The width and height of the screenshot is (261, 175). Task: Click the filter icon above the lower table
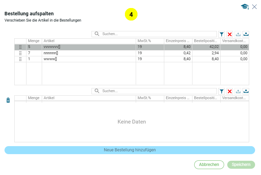point(221,91)
